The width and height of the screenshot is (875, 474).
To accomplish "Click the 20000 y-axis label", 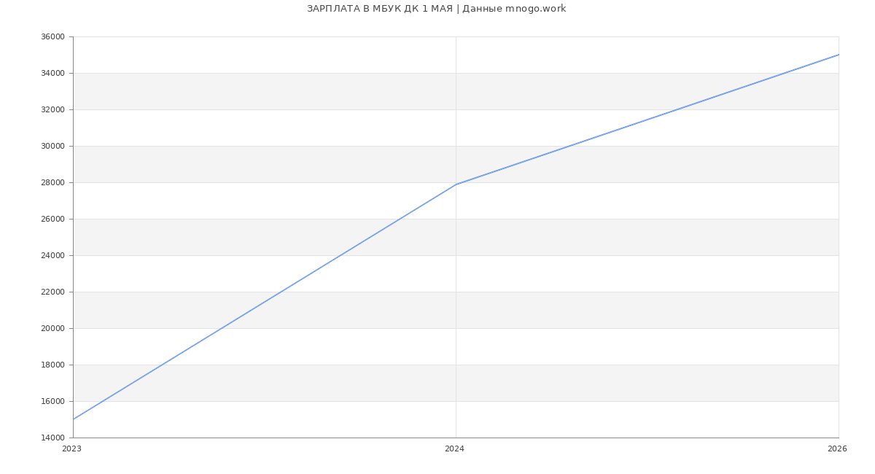I will point(52,329).
